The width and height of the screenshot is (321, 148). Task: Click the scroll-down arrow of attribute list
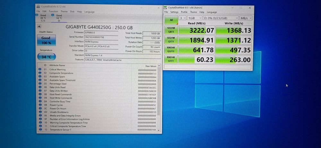tap(159, 131)
